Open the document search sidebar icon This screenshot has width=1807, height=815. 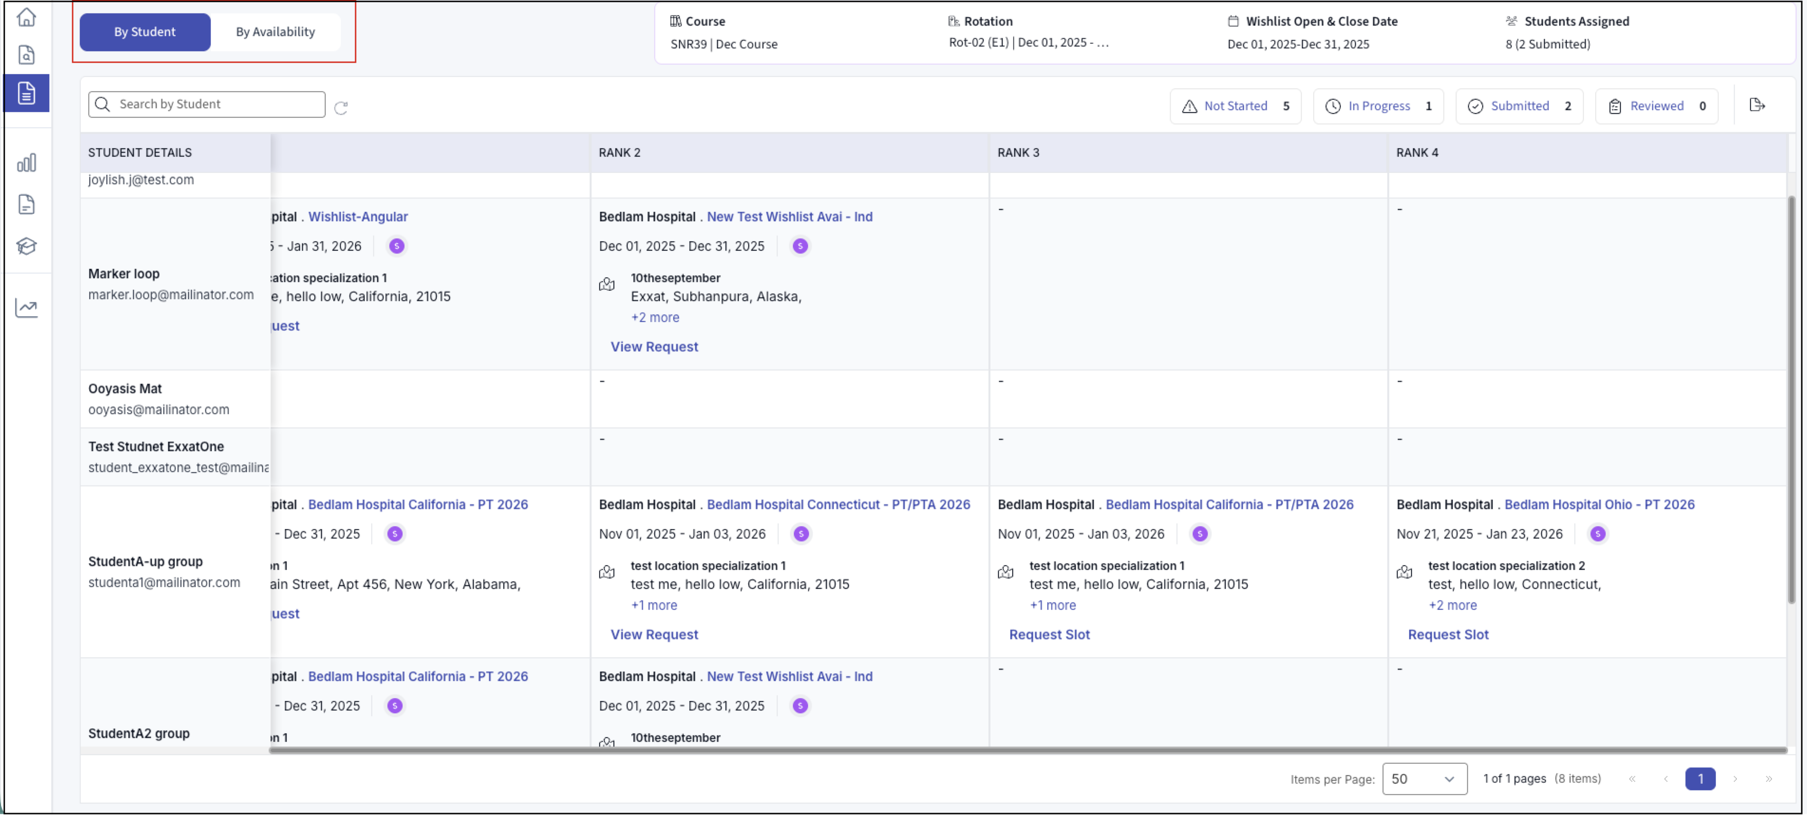pos(26,55)
